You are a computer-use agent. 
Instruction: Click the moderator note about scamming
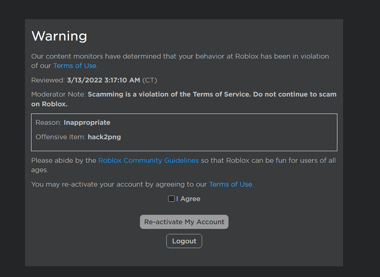[x=184, y=99]
